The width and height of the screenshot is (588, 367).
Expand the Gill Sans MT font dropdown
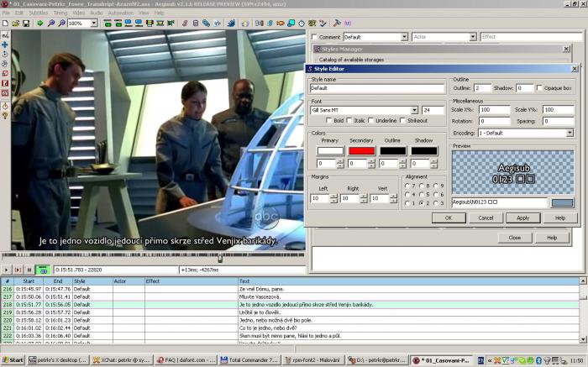coord(414,110)
